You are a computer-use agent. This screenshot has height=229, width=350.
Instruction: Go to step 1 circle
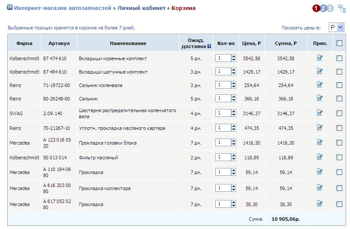(x=316, y=9)
